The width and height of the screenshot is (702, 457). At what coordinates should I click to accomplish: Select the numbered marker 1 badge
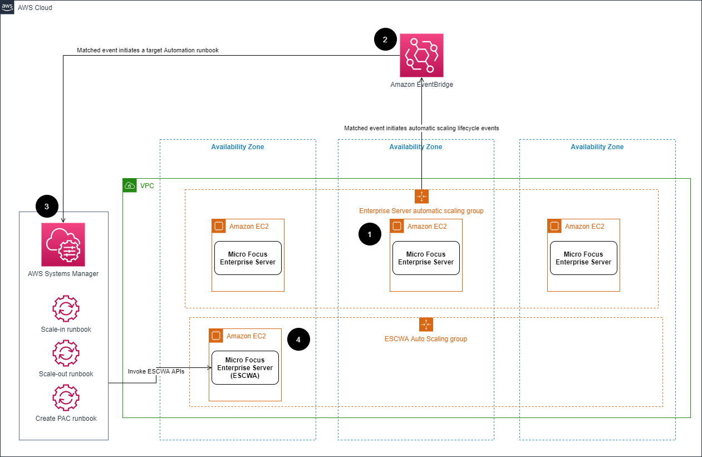point(370,234)
